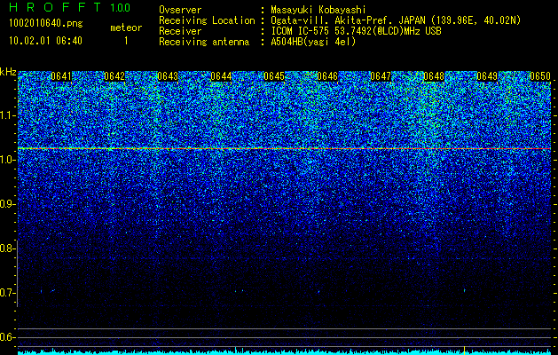Screen dimensions: 558x355
Task: Click the Receiving antenna field label
Action: [204, 42]
